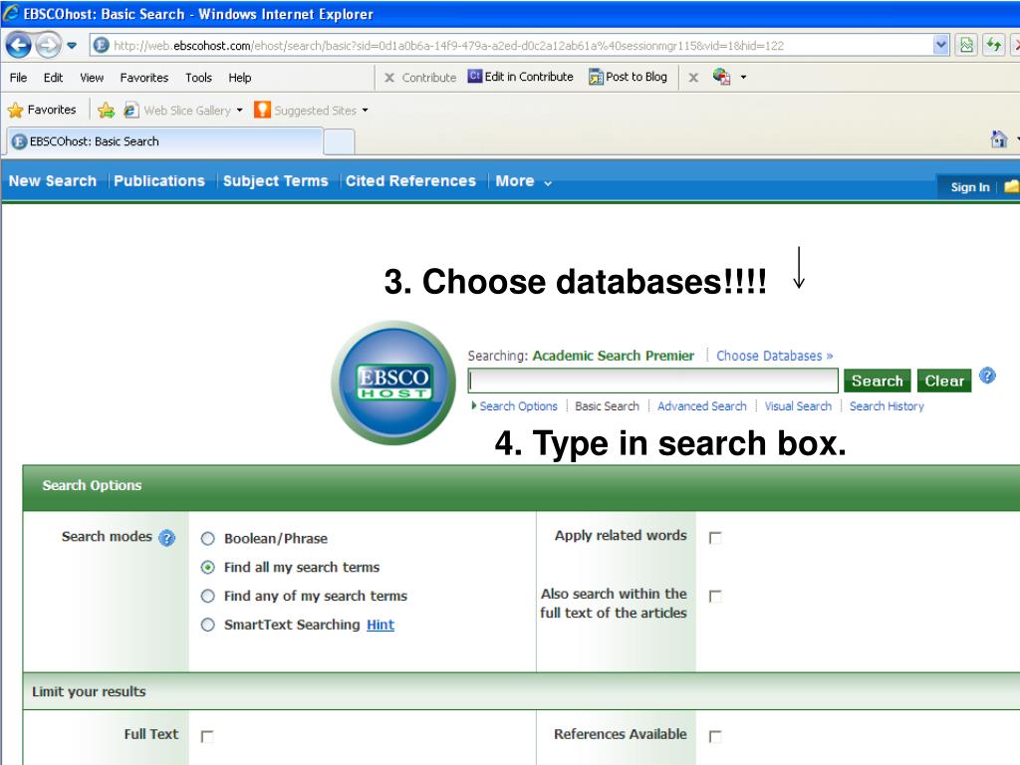Image resolution: width=1020 pixels, height=765 pixels.
Task: Enable the Full Text limiter checkbox
Action: (x=207, y=736)
